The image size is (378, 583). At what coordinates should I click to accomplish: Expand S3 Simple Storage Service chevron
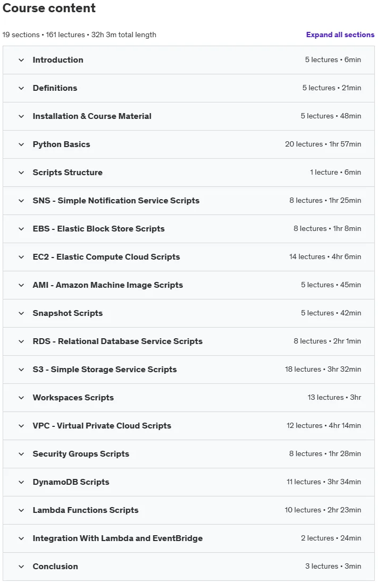21,369
